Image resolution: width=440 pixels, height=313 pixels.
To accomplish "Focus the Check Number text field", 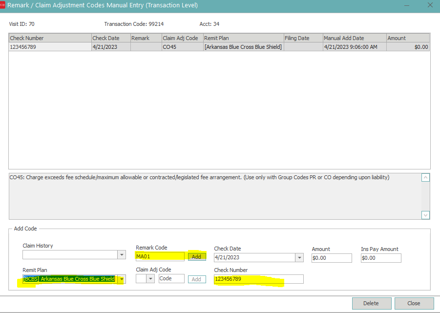I will [258, 279].
